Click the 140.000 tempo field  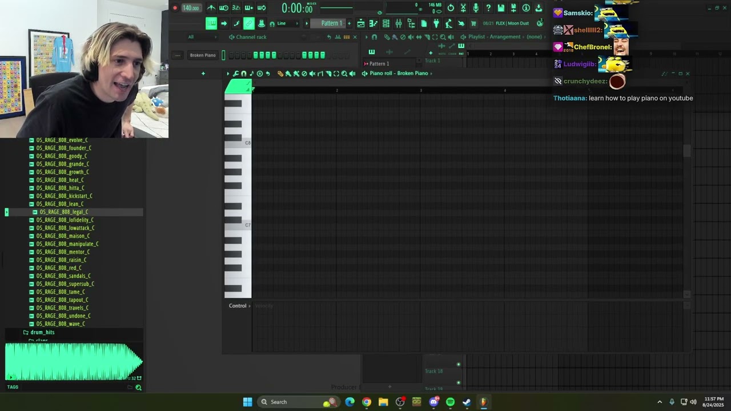(x=191, y=8)
